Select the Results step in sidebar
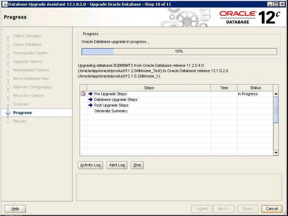The width and height of the screenshot is (288, 216). tap(20, 121)
